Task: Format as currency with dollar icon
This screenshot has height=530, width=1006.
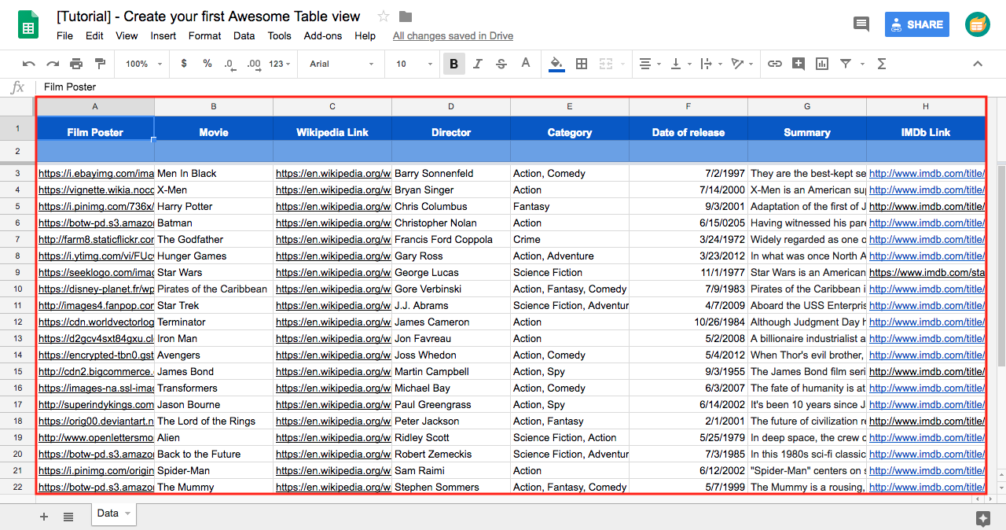Action: [184, 64]
